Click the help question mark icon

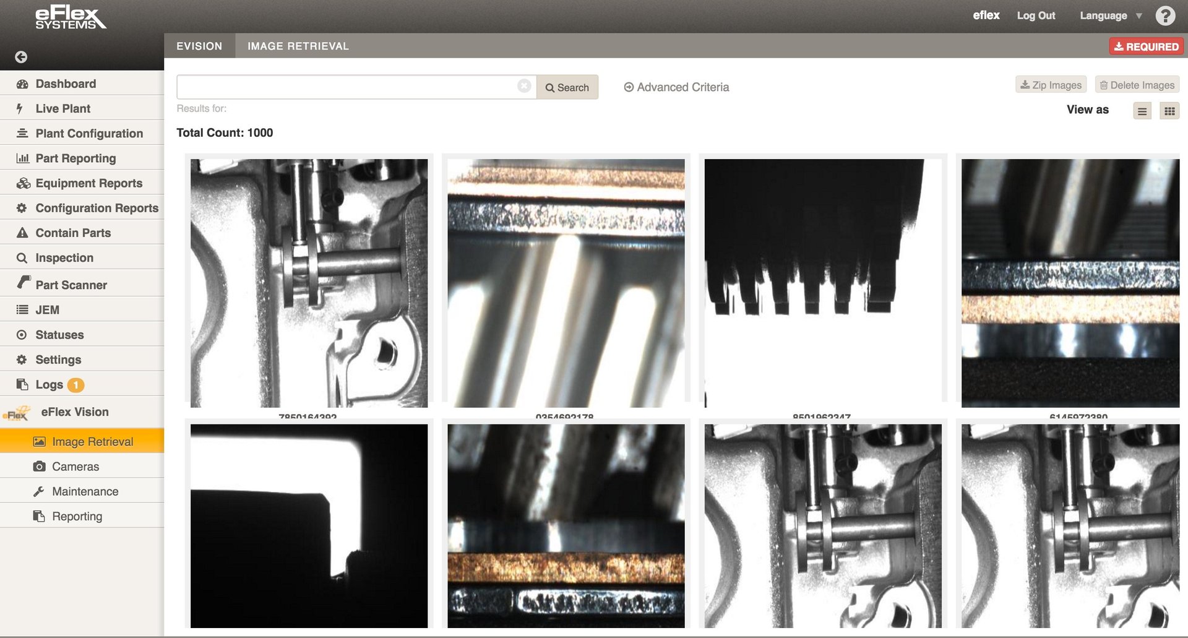[x=1165, y=15]
